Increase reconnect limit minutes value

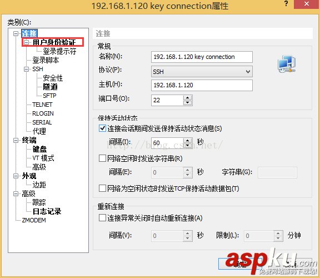[278, 234]
